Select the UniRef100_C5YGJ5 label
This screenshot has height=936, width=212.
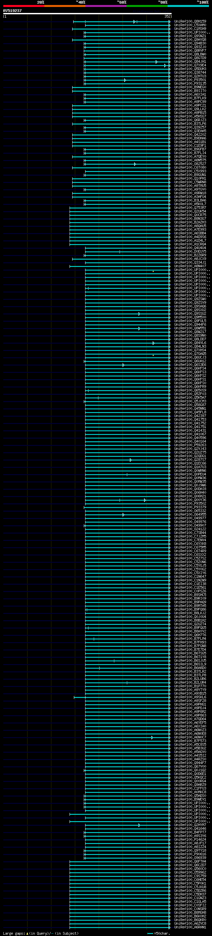[190, 566]
